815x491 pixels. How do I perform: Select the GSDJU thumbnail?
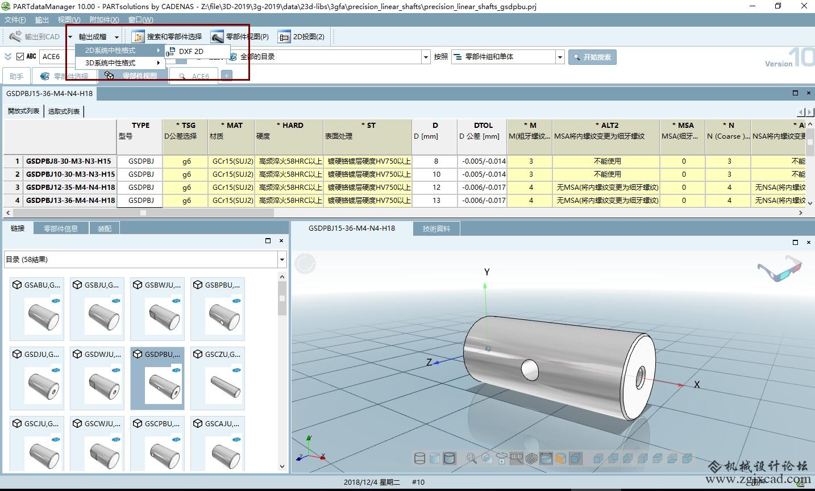(37, 378)
